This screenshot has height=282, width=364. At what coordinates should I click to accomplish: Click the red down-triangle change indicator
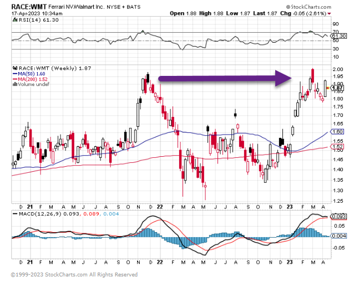coord(329,14)
